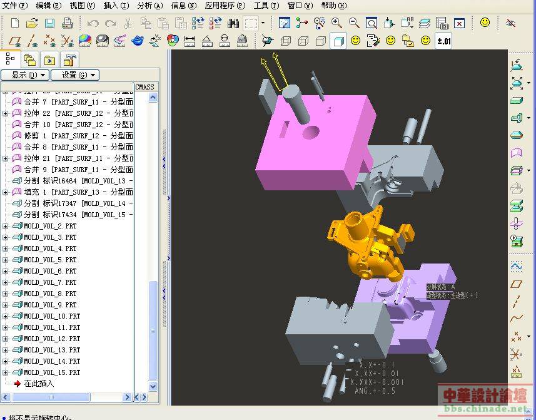Switch to Wireframe display mode
Viewport: 536px width, 420px height.
click(x=286, y=41)
